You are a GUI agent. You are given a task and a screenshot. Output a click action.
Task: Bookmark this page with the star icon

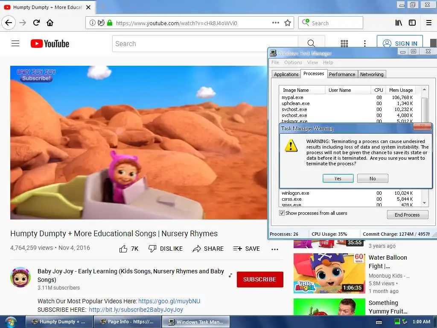pos(288,23)
